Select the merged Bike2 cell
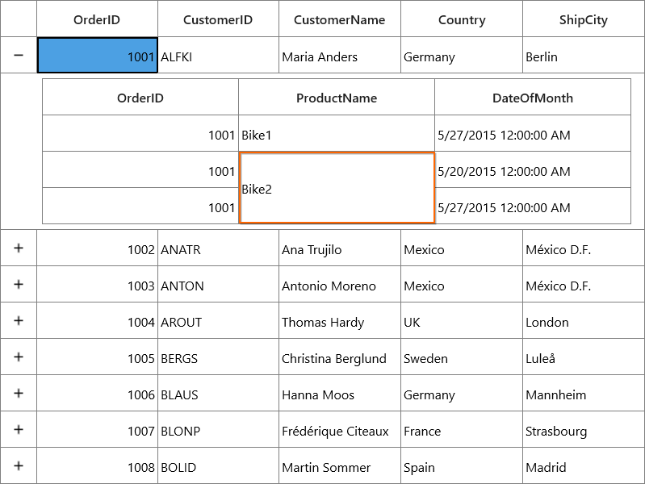This screenshot has height=484, width=645. click(x=337, y=188)
